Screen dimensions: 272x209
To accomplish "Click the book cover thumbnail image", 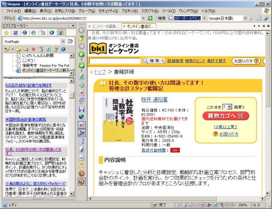I will (x=117, y=120).
